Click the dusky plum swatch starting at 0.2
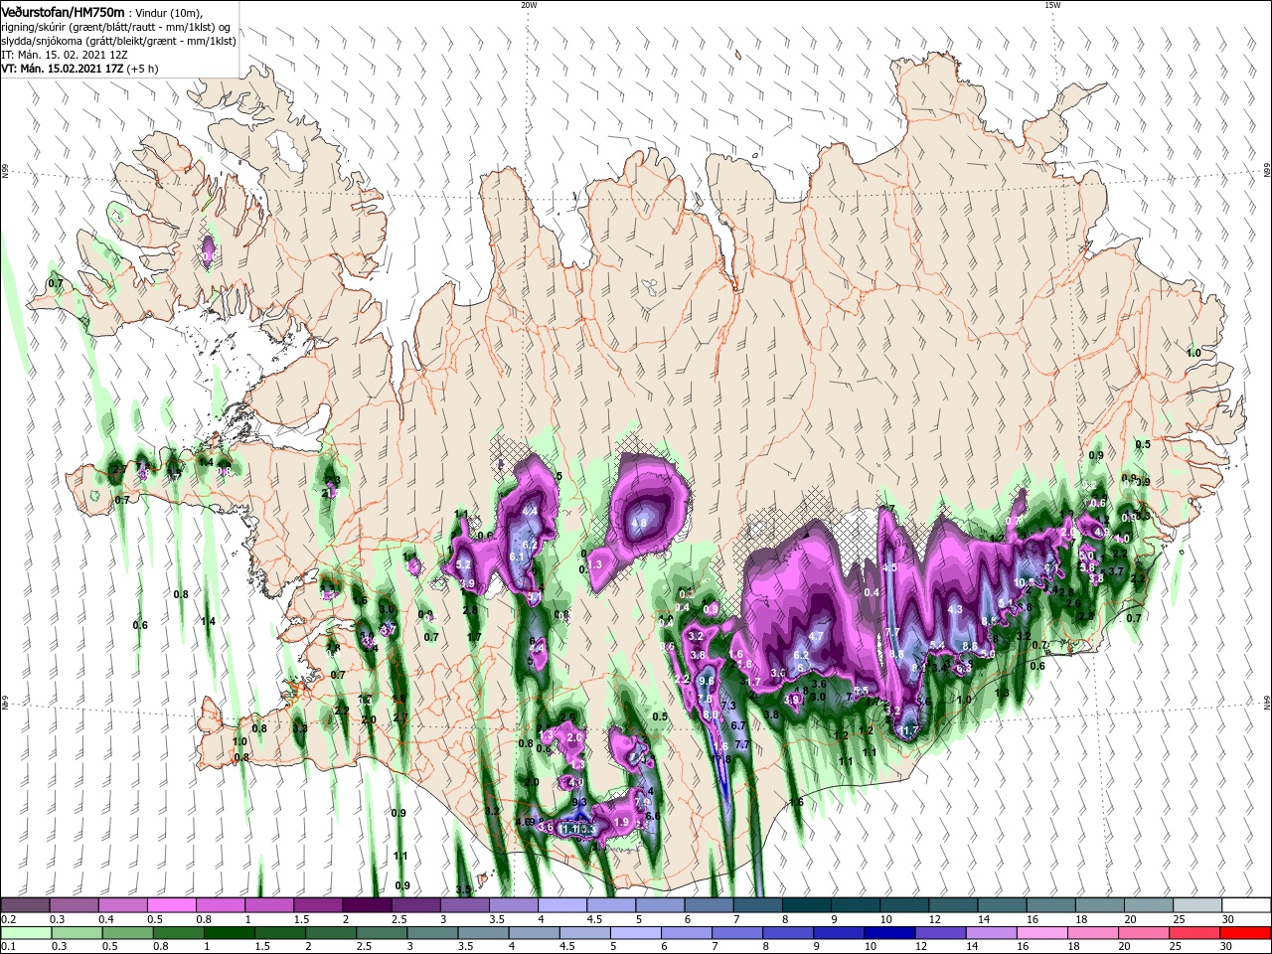Screen dimensions: 1272x954 click(25, 905)
